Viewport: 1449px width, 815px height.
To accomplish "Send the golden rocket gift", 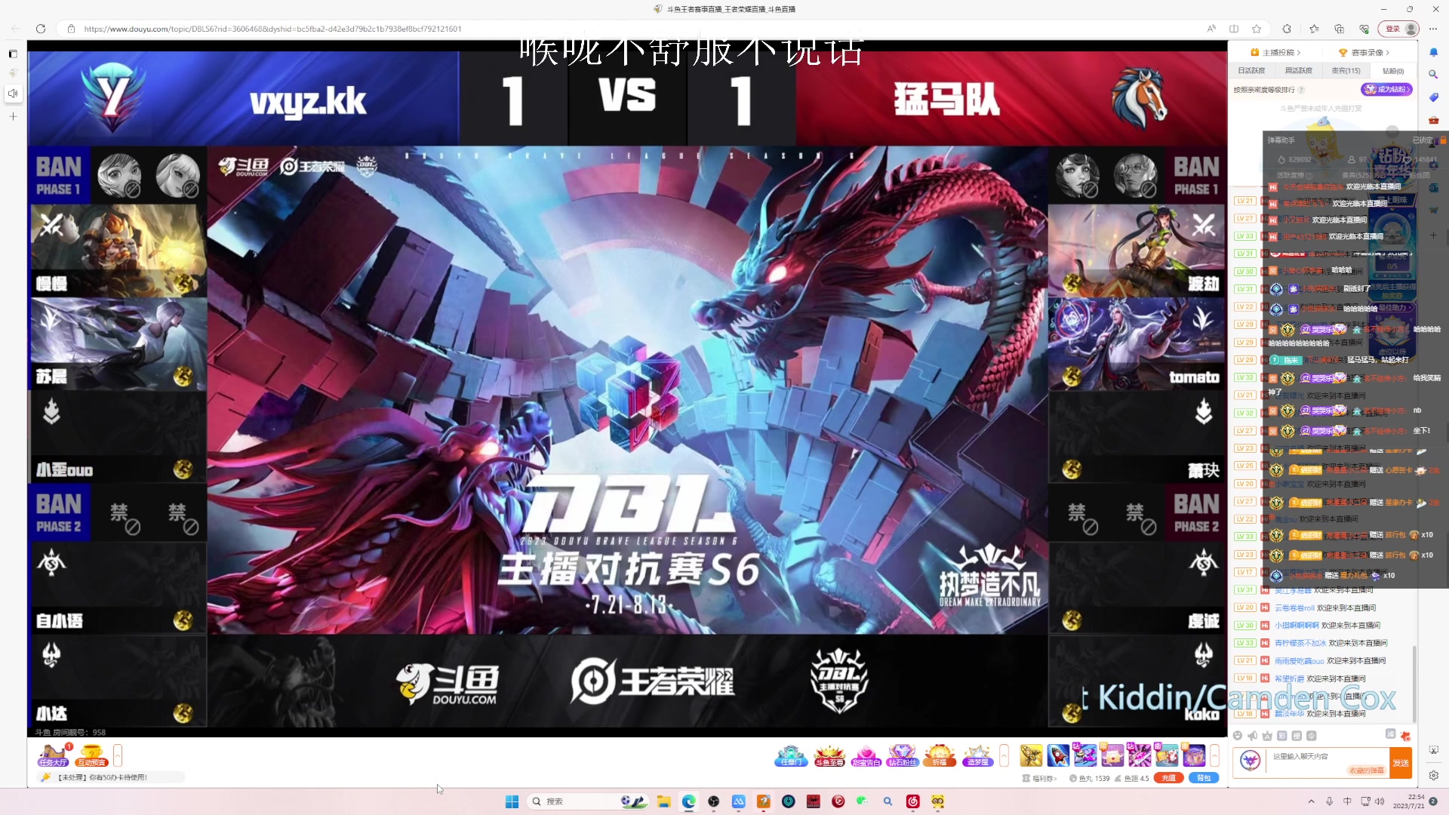I will coord(1031,755).
